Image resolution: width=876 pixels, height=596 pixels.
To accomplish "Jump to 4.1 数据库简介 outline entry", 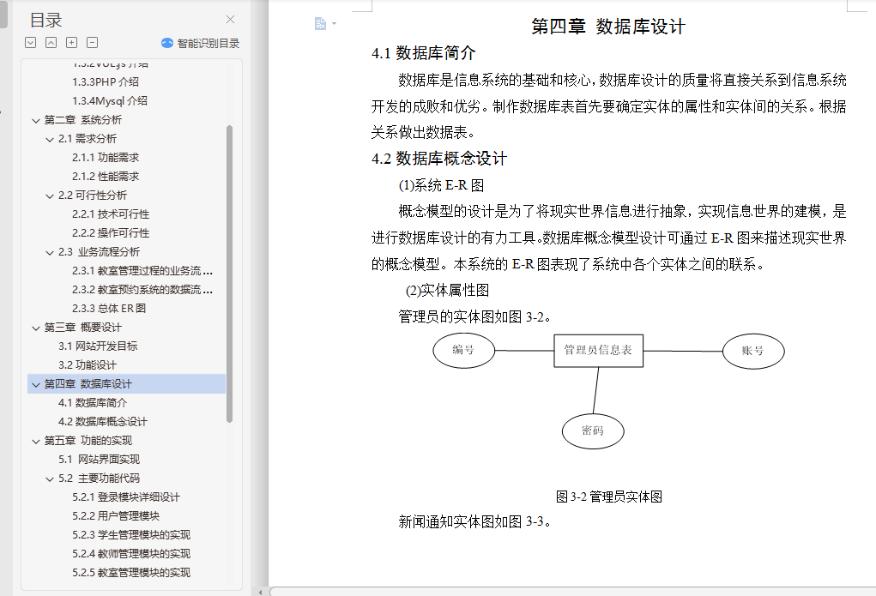I will [x=93, y=403].
